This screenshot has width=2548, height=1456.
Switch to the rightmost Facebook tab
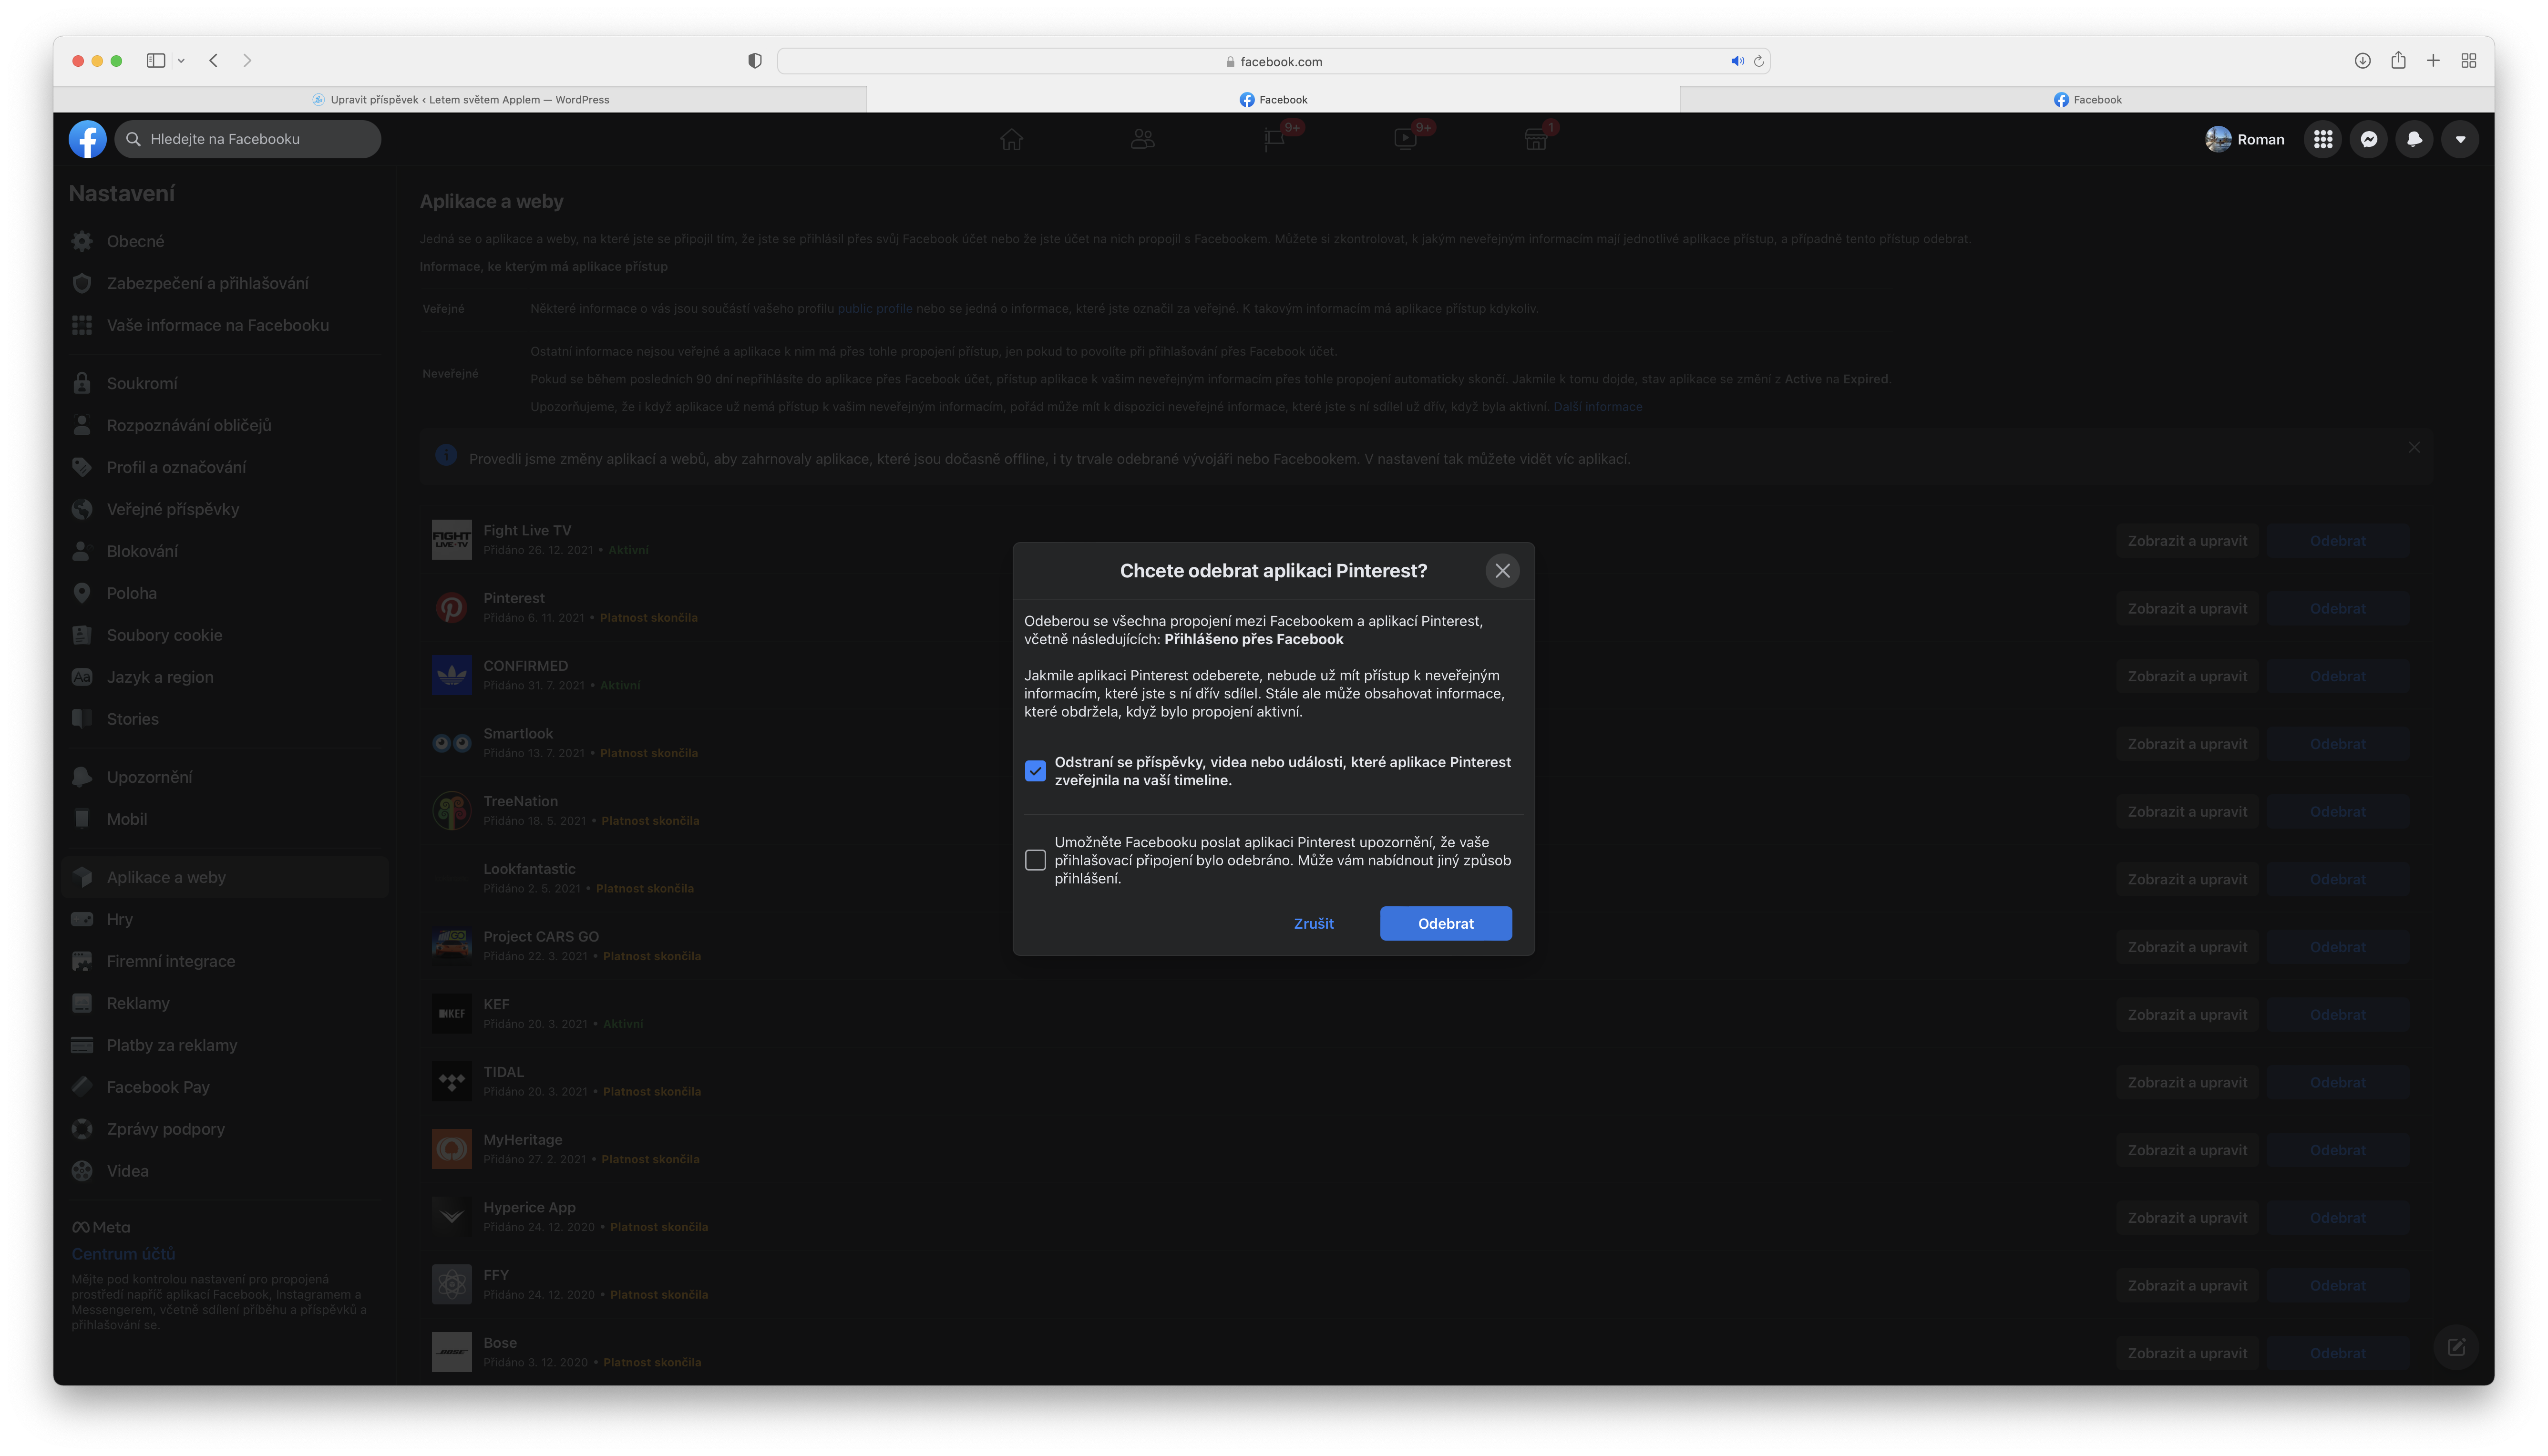click(2087, 99)
